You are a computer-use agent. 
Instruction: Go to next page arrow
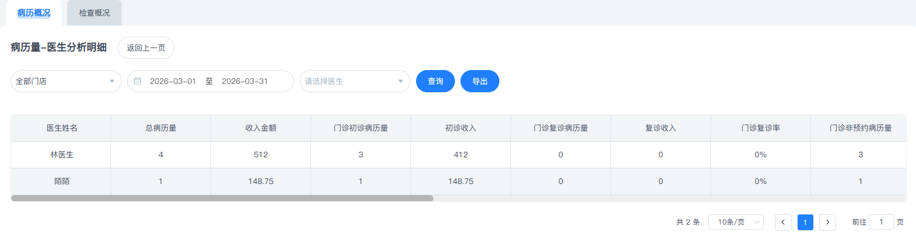point(827,222)
